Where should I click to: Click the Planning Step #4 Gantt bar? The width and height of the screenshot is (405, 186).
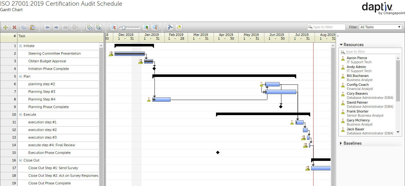click(x=161, y=100)
